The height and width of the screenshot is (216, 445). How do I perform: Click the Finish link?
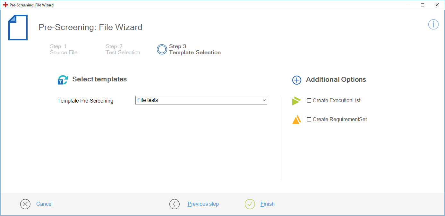tap(267, 204)
